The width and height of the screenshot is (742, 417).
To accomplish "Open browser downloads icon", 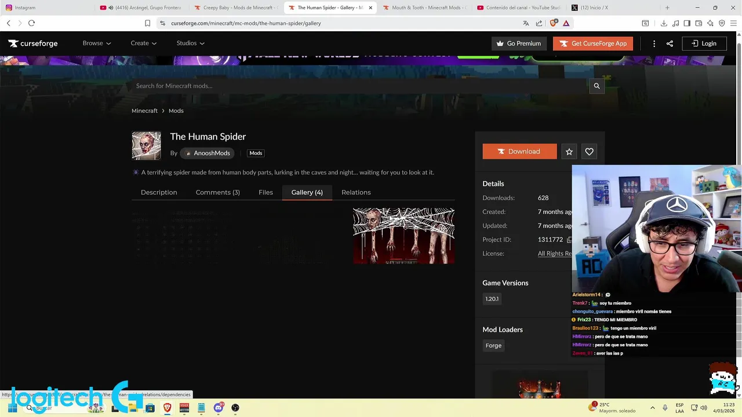I will (664, 23).
